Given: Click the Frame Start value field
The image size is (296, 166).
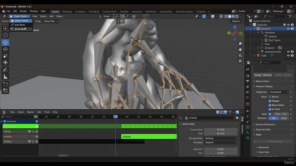Looking at the screenshot, I should pos(221,130).
